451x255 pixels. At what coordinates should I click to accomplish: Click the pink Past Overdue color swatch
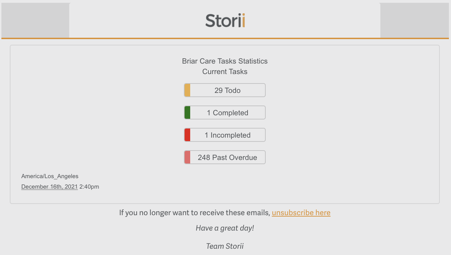187,157
